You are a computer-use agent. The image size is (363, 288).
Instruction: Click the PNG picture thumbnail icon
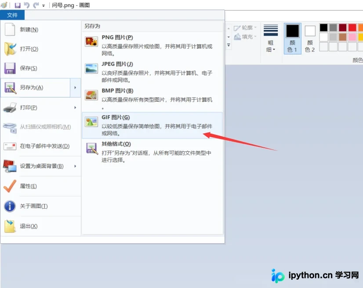(x=91, y=42)
